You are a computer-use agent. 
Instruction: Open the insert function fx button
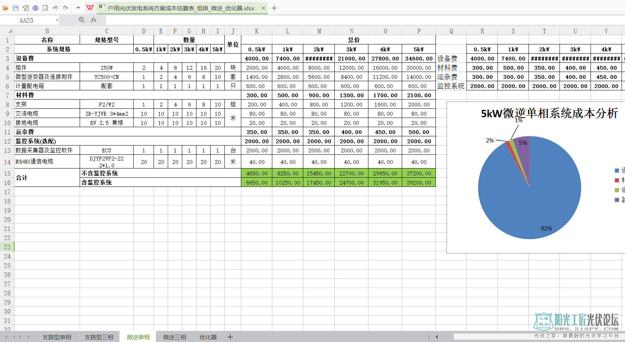[x=94, y=20]
